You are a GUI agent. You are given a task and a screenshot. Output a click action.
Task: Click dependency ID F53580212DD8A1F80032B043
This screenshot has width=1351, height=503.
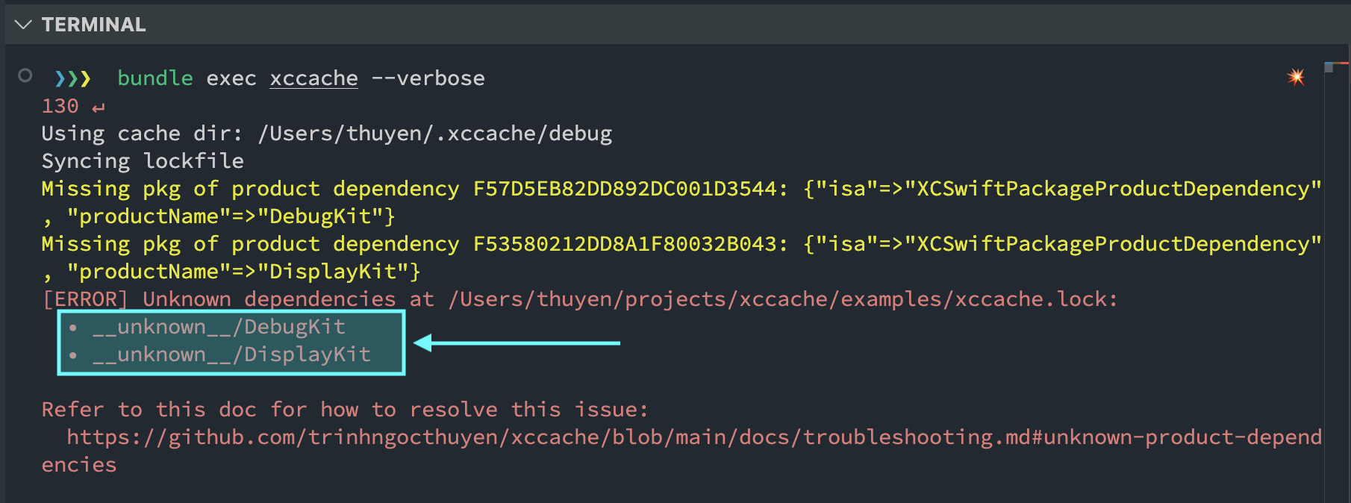pos(625,244)
